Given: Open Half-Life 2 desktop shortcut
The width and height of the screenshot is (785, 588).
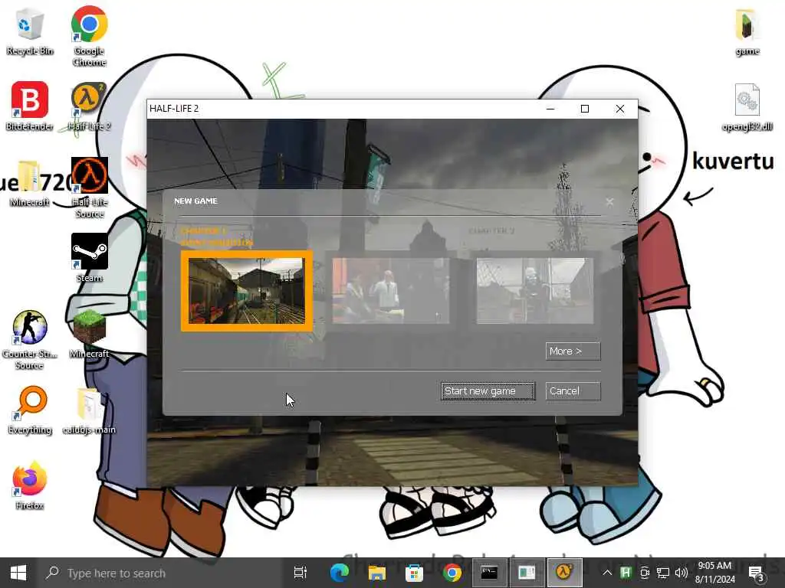Looking at the screenshot, I should click(89, 106).
